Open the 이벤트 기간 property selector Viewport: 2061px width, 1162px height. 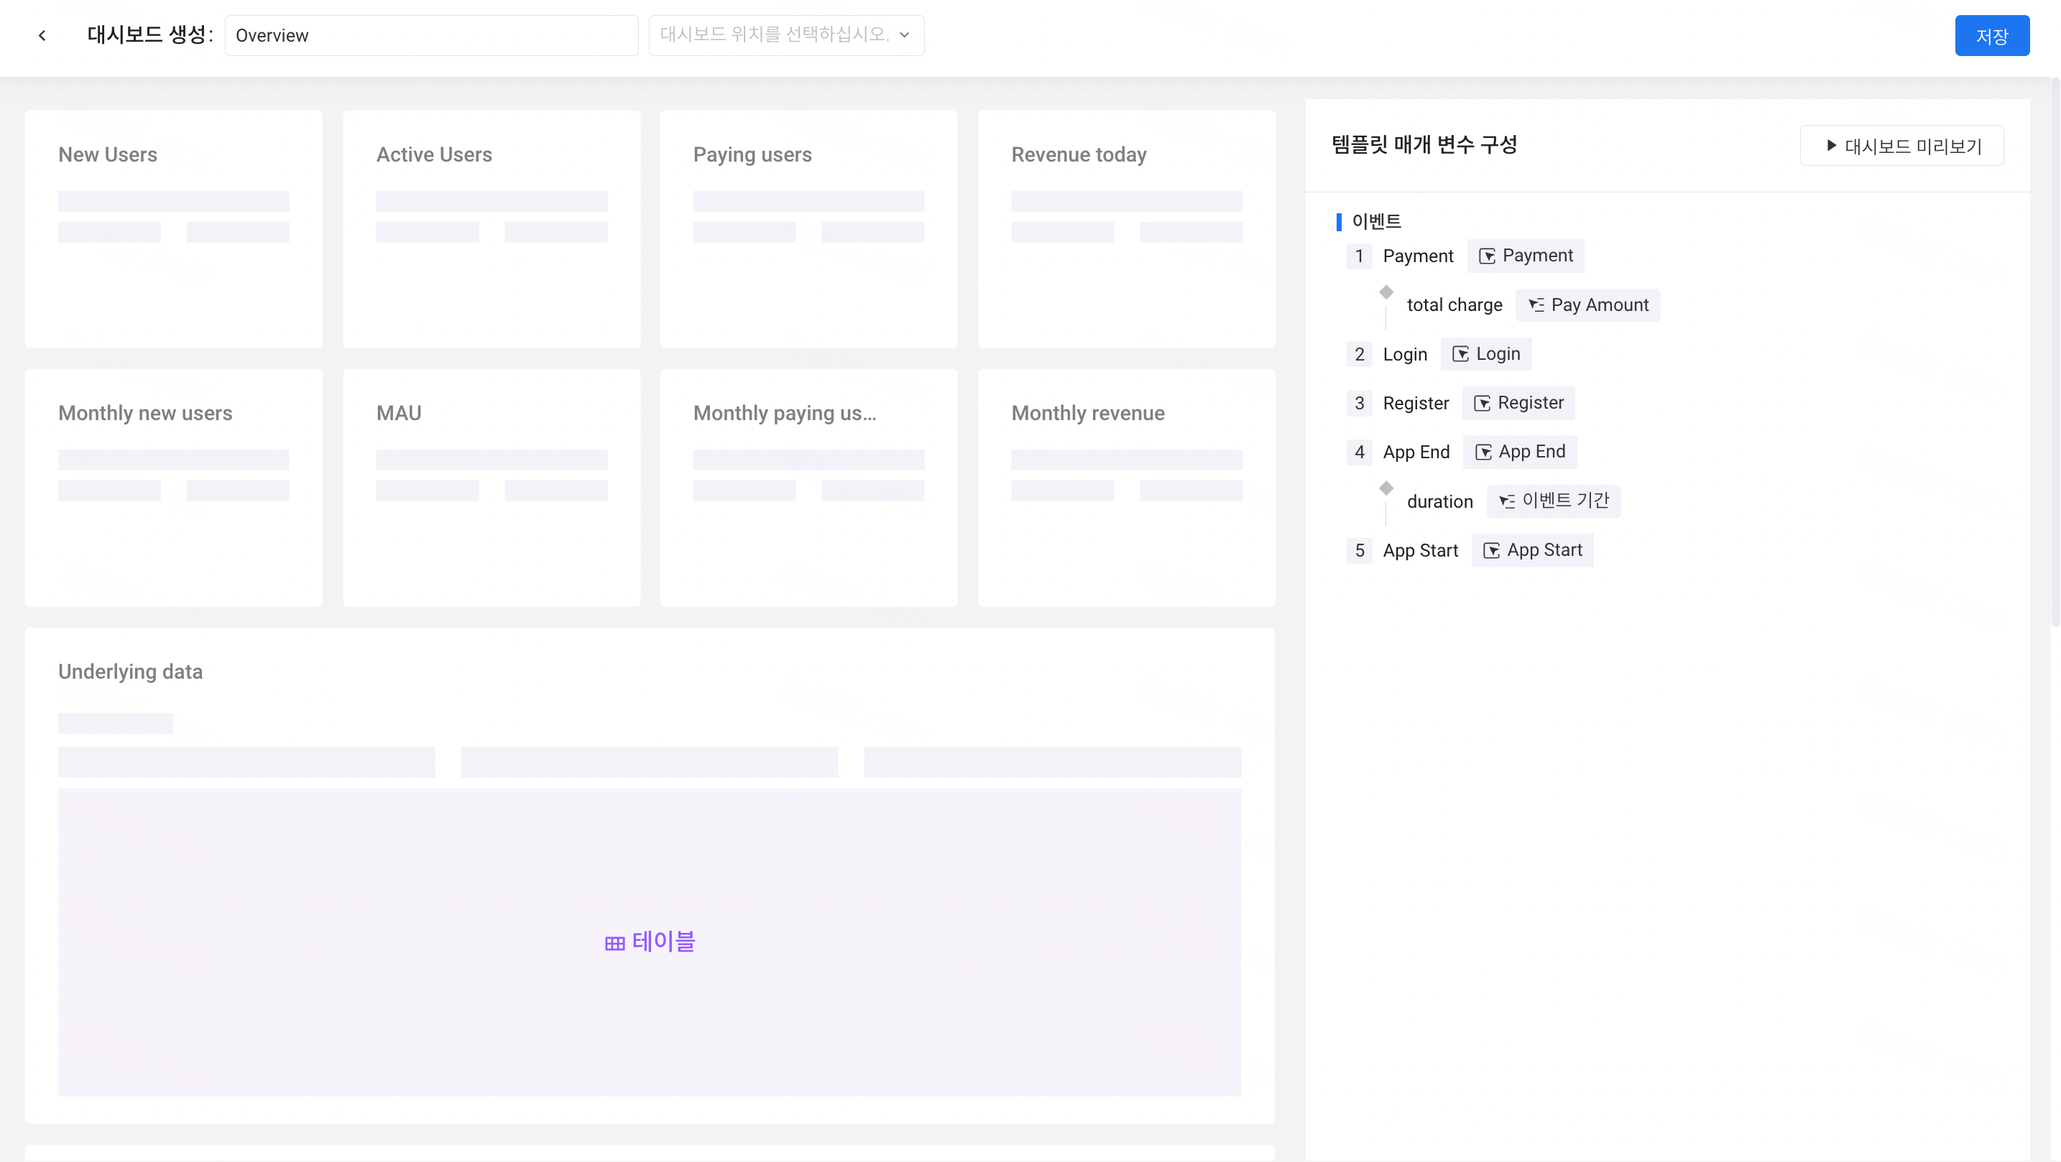1553,501
